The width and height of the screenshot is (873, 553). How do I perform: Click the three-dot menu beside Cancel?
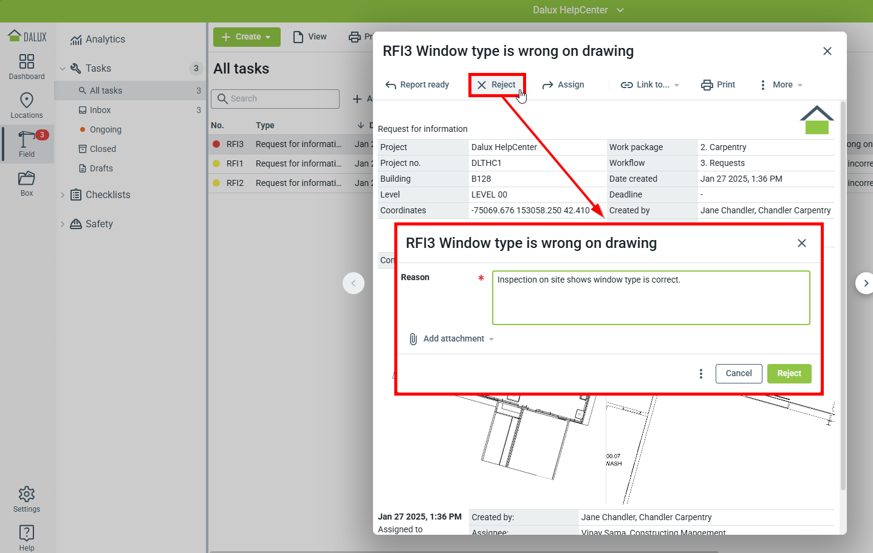tap(701, 374)
